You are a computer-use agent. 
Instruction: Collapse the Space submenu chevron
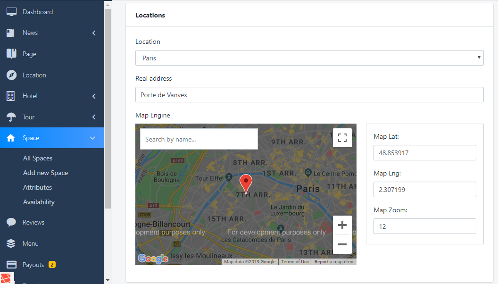(92, 138)
